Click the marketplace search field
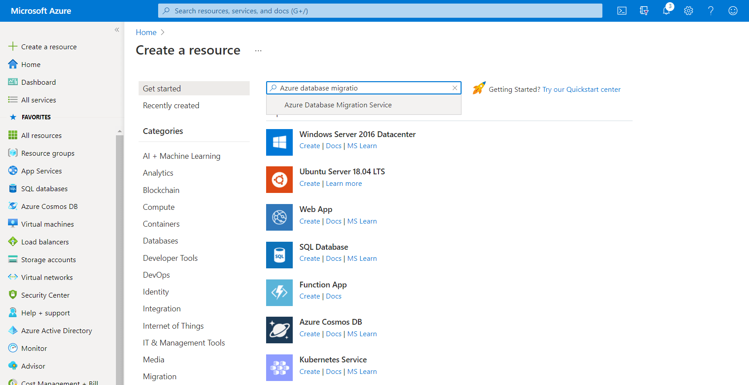 (363, 88)
